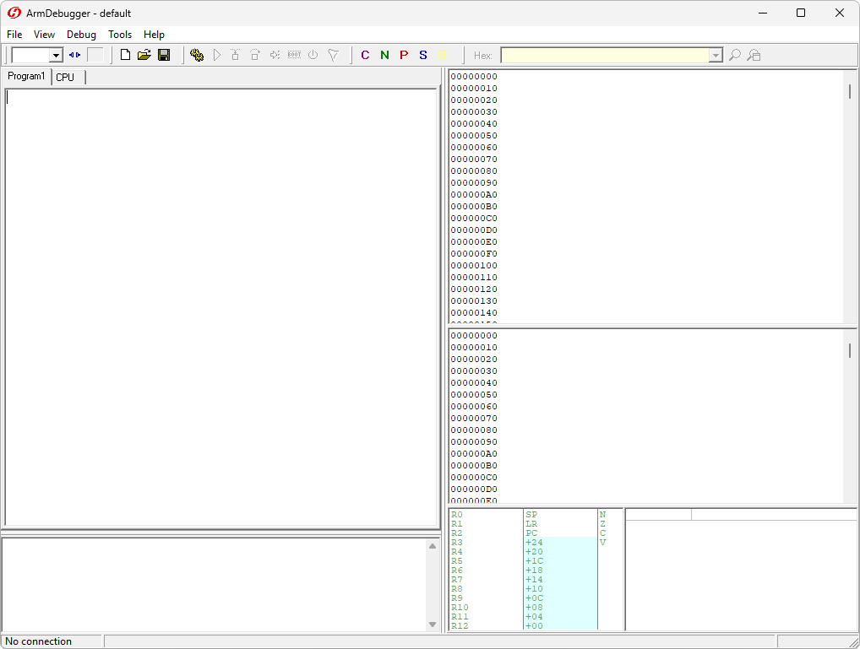Open the File menu
Image resolution: width=860 pixels, height=649 pixels.
coord(14,35)
